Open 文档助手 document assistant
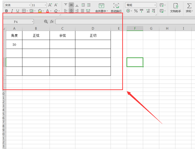 coord(175,8)
